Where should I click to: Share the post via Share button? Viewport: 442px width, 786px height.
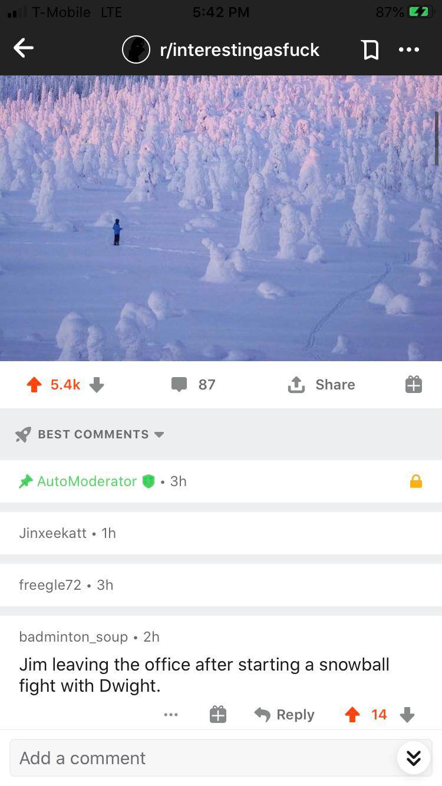click(321, 385)
